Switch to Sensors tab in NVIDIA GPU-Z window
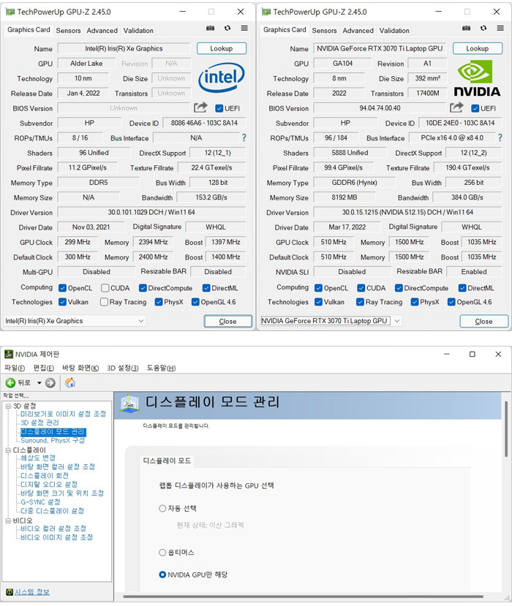Viewport: 512px width, 606px height. pyautogui.click(x=325, y=30)
